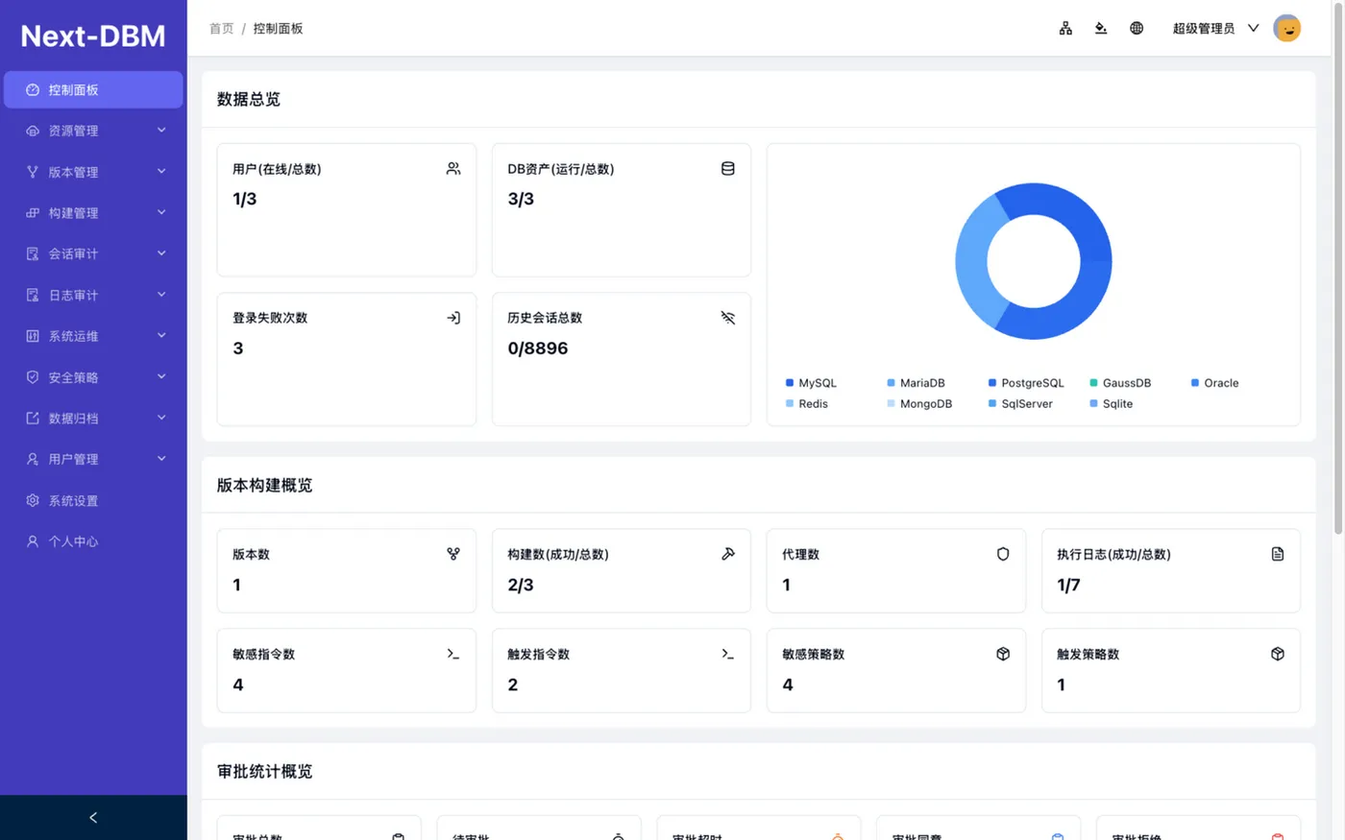Toggle MySQL in the chart legend
Screen dimensions: 1345x840
pos(811,383)
